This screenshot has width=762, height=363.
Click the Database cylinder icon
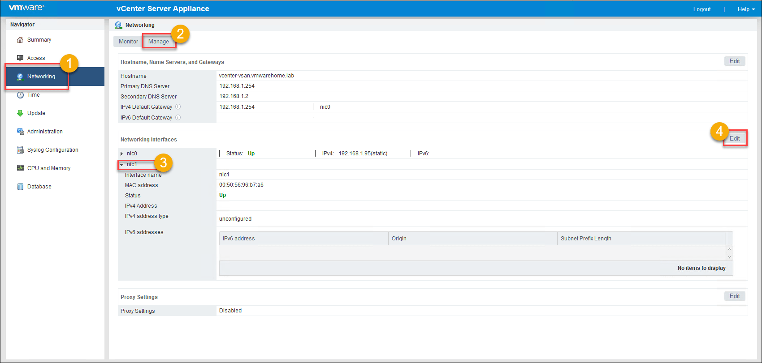20,187
